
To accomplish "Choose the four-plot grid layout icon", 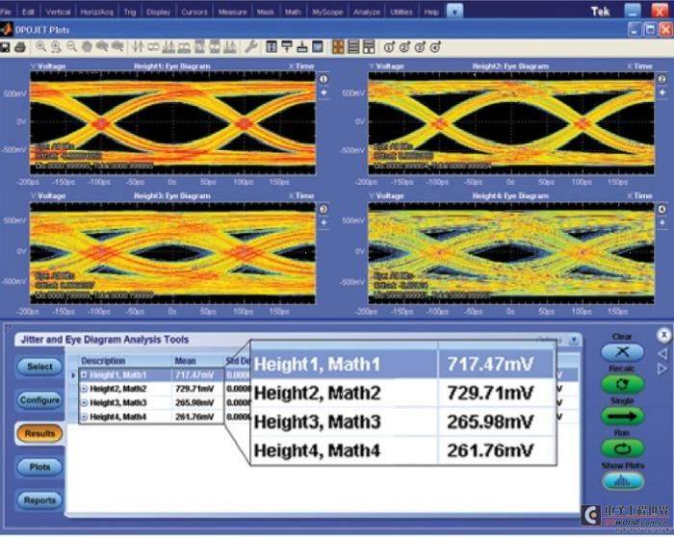I will [338, 47].
